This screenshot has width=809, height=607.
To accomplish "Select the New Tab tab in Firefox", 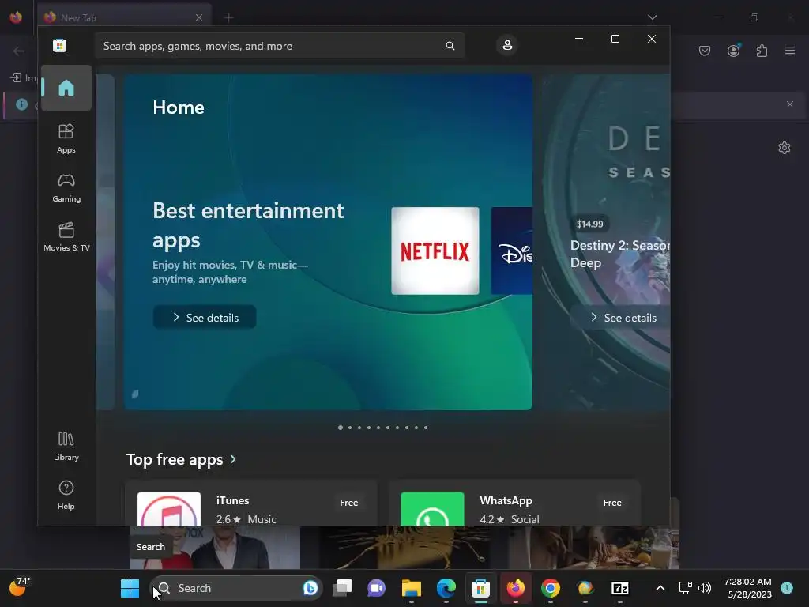I will pyautogui.click(x=124, y=17).
